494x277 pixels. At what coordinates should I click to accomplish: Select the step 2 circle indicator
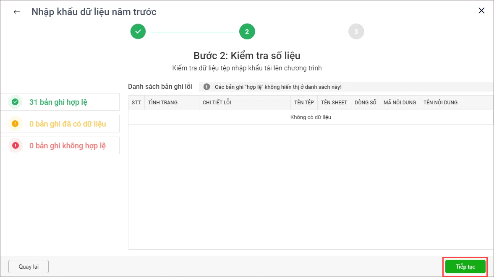point(247,31)
